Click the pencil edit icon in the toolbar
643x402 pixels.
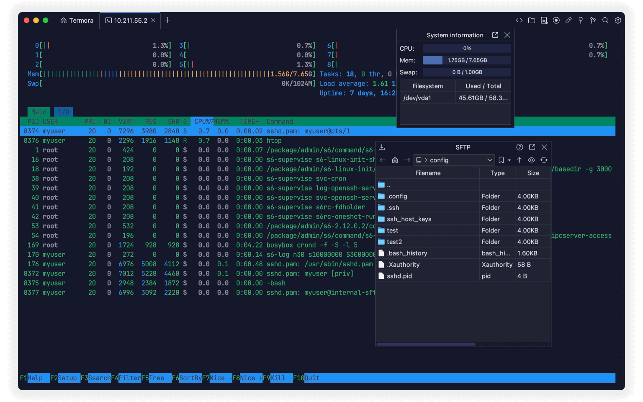(x=568, y=20)
